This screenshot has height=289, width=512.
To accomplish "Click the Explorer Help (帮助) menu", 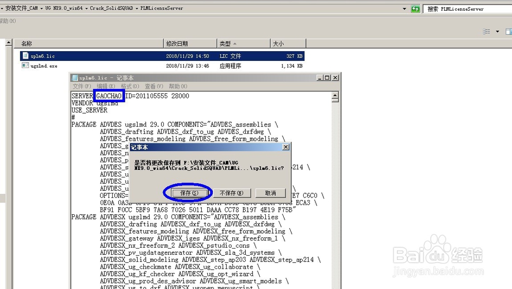I will click(8, 21).
